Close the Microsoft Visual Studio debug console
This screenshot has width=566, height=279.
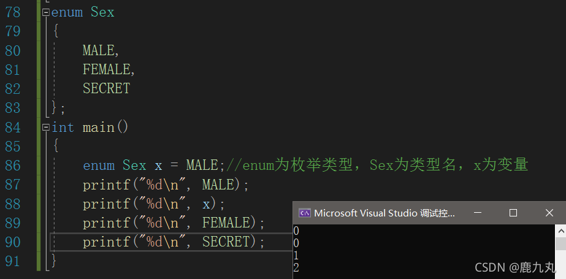point(549,213)
